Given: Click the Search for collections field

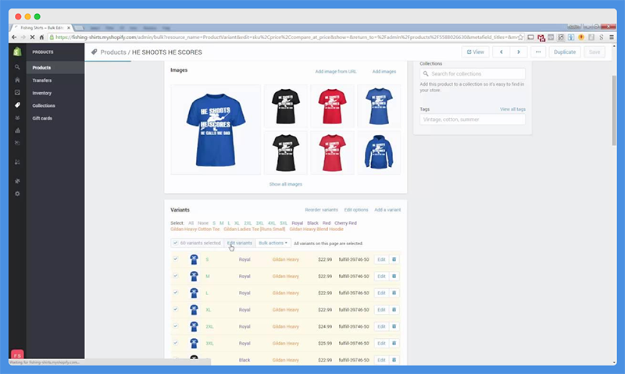Looking at the screenshot, I should 473,73.
